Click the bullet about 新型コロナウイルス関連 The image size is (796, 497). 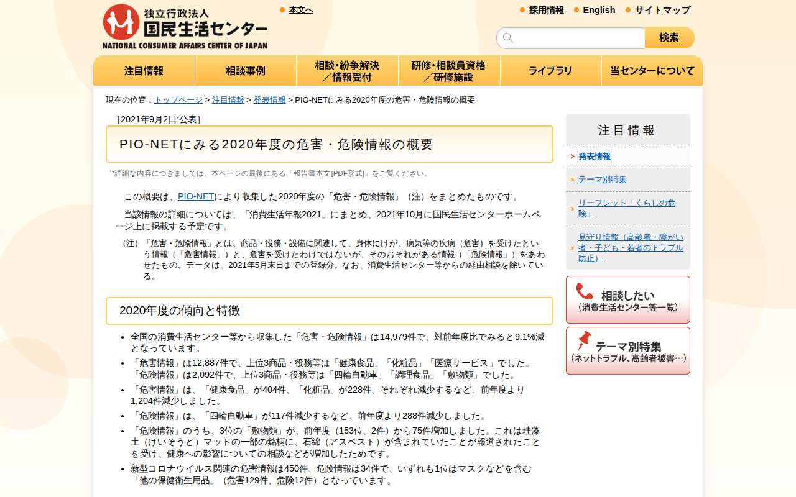(x=331, y=474)
